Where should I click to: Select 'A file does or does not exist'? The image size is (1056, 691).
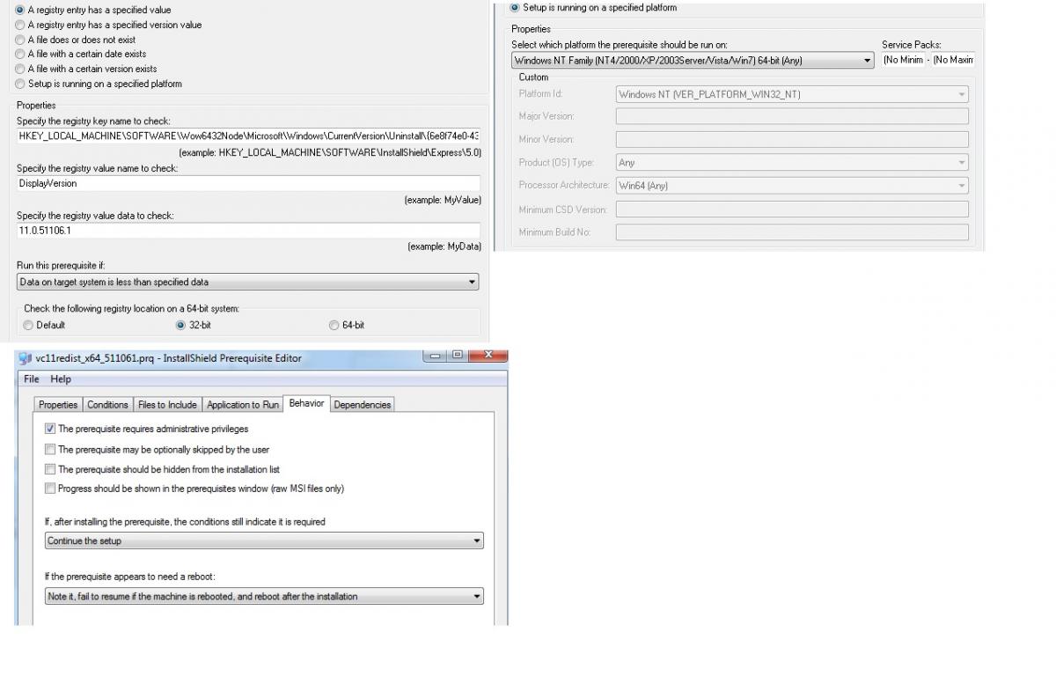[20, 40]
